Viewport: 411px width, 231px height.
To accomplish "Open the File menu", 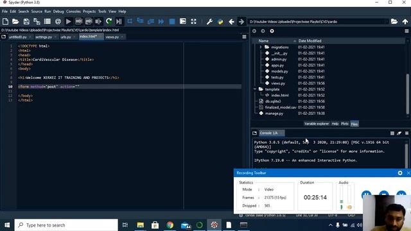I will coord(4,12).
